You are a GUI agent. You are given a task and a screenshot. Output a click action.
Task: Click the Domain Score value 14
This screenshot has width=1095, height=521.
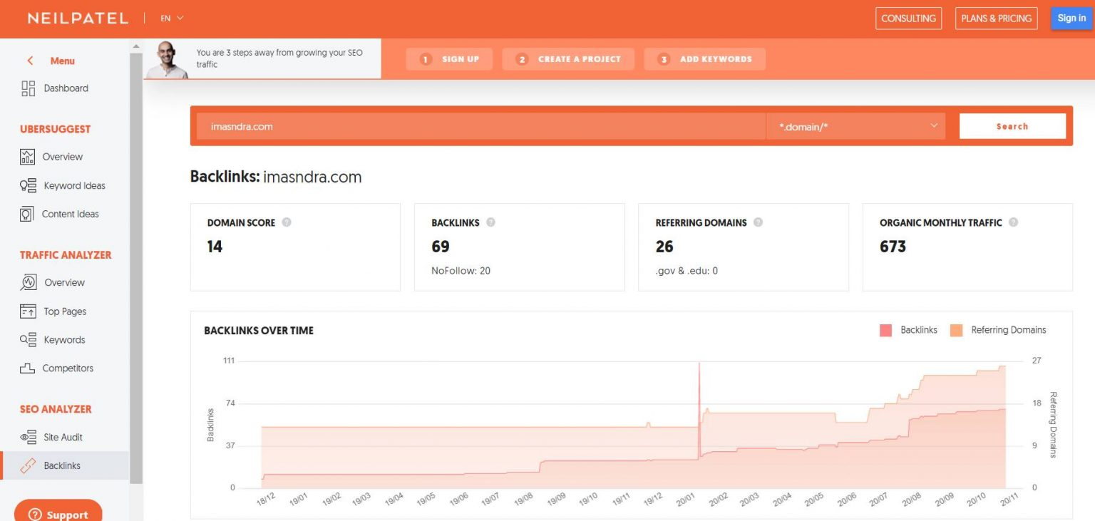pos(215,247)
